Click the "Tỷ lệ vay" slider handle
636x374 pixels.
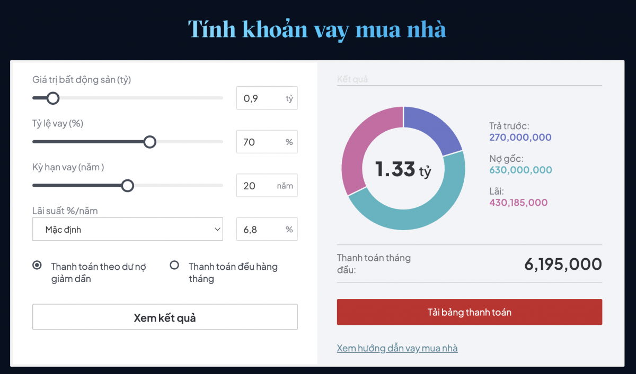pos(150,142)
